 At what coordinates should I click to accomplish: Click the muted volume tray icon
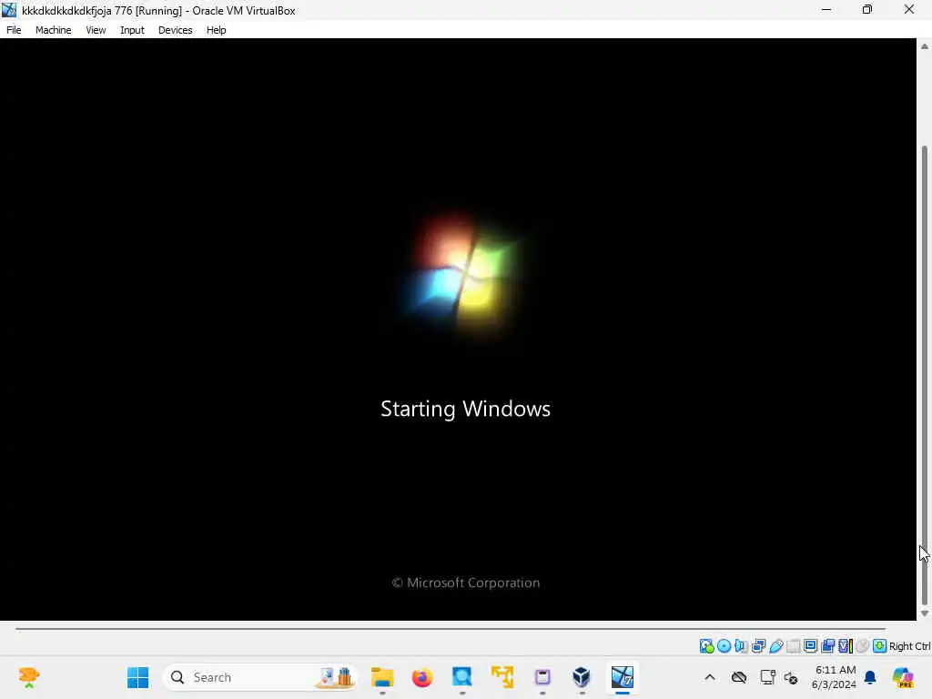point(791,677)
